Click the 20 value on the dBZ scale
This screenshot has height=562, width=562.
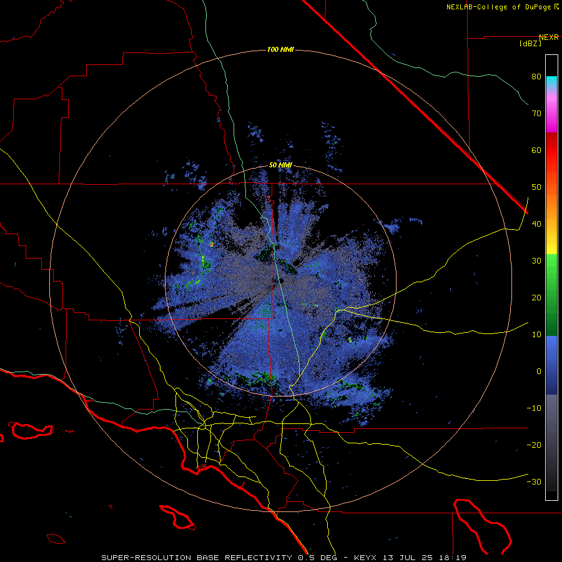pyautogui.click(x=536, y=298)
